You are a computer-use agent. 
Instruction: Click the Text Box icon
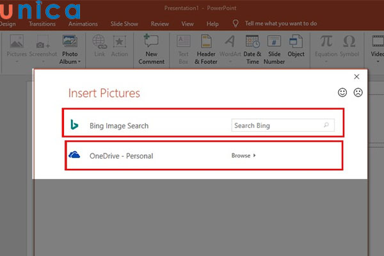tap(184, 41)
